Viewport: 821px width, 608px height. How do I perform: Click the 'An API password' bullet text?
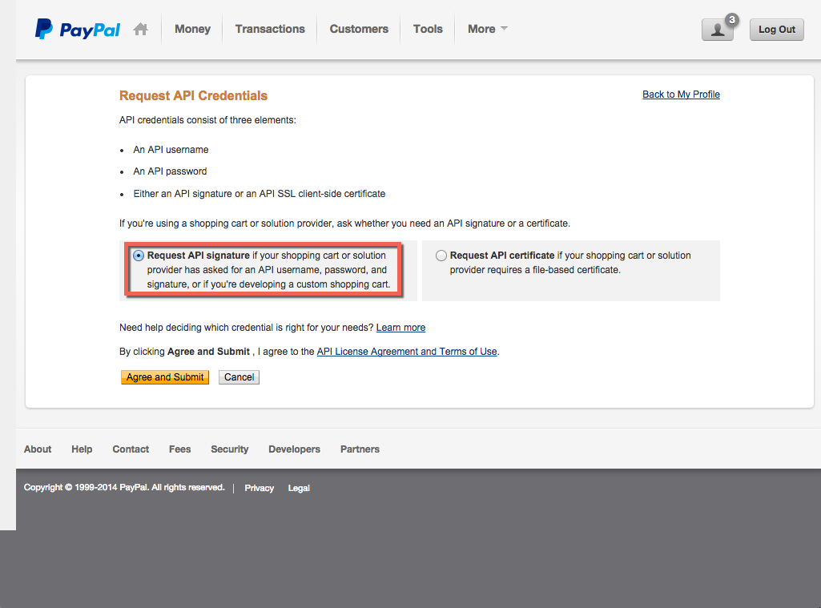point(170,171)
